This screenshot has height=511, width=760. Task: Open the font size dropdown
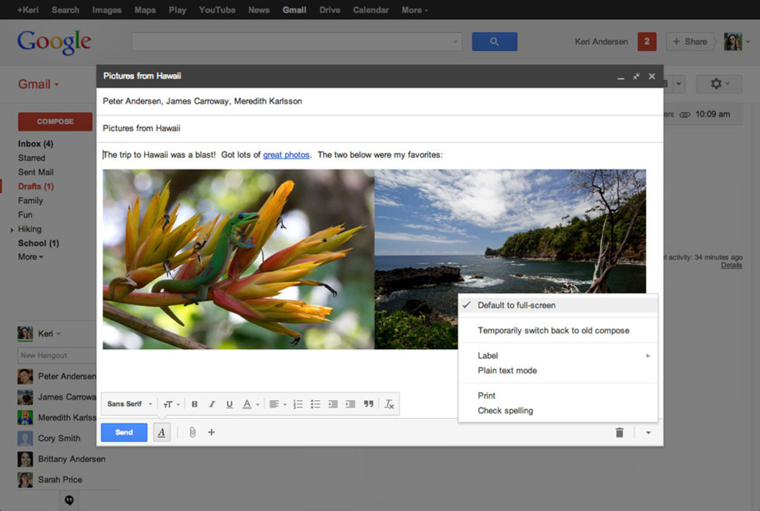point(171,404)
